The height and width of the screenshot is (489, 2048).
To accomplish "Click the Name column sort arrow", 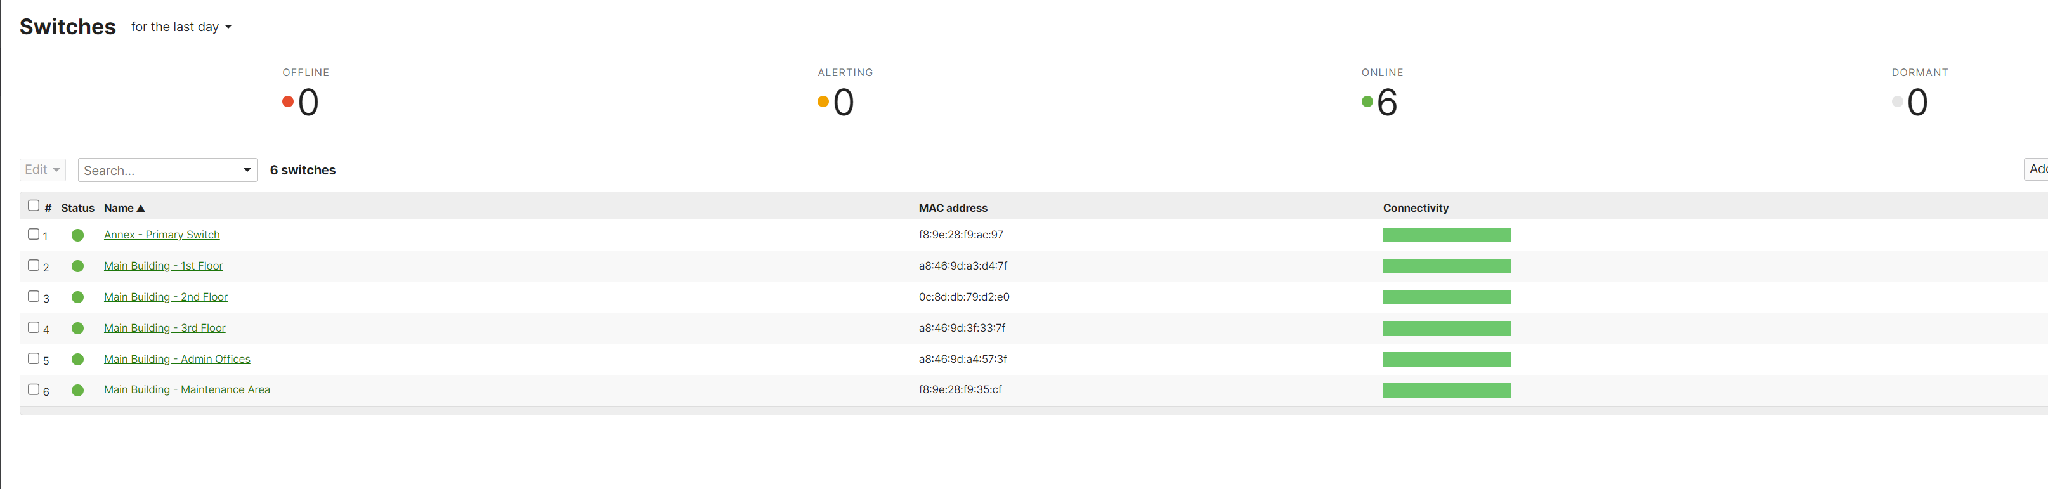I will click(x=141, y=208).
